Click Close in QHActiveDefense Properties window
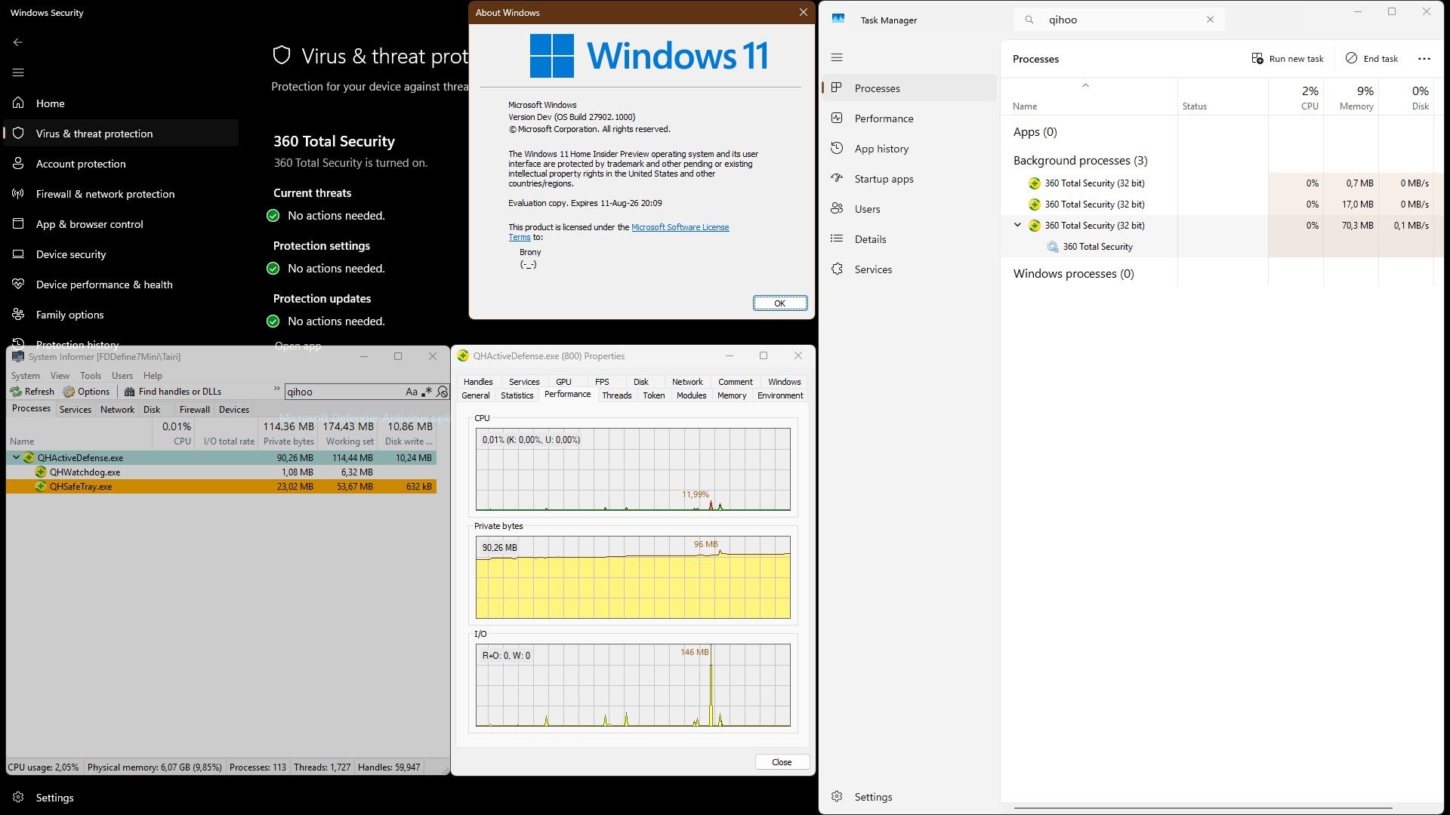Viewport: 1450px width, 815px height. click(x=782, y=762)
